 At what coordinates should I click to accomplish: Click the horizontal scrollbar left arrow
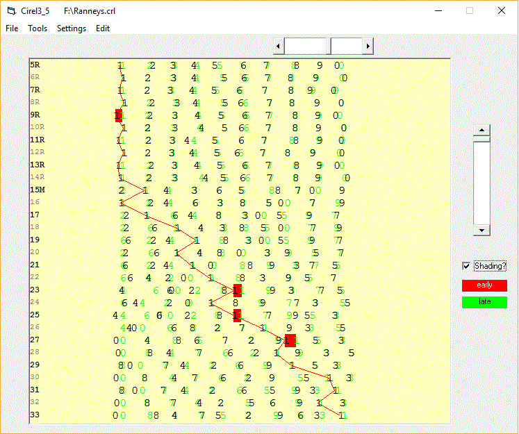pyautogui.click(x=279, y=46)
